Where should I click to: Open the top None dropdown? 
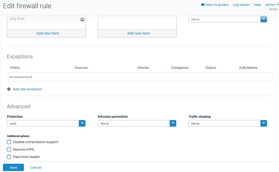[228, 19]
